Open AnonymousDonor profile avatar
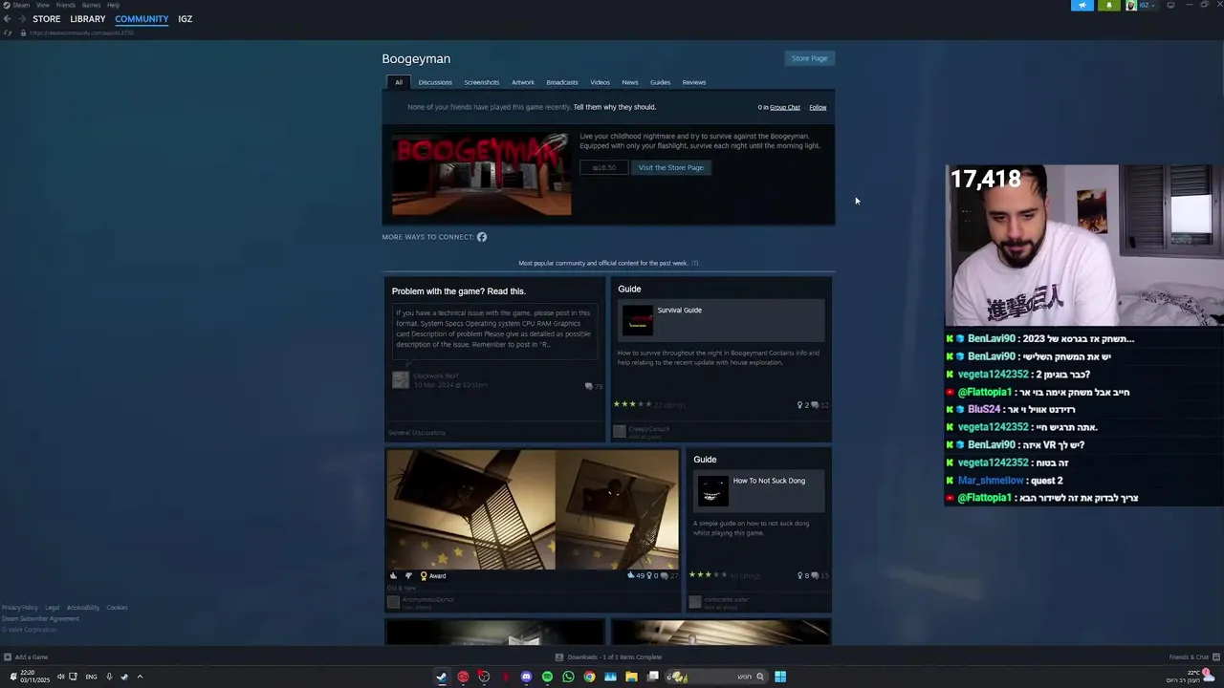 [393, 602]
